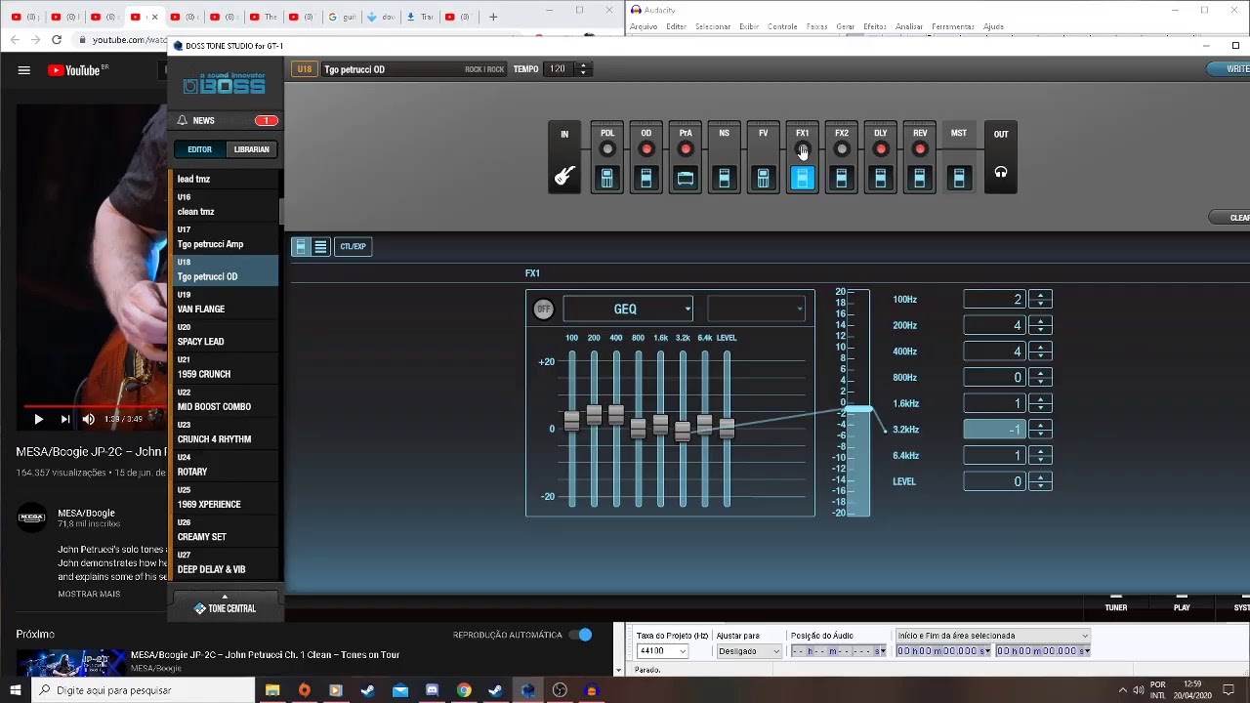Image resolution: width=1250 pixels, height=703 pixels.
Task: Click the 100 Hz EQ fader
Action: pos(571,421)
